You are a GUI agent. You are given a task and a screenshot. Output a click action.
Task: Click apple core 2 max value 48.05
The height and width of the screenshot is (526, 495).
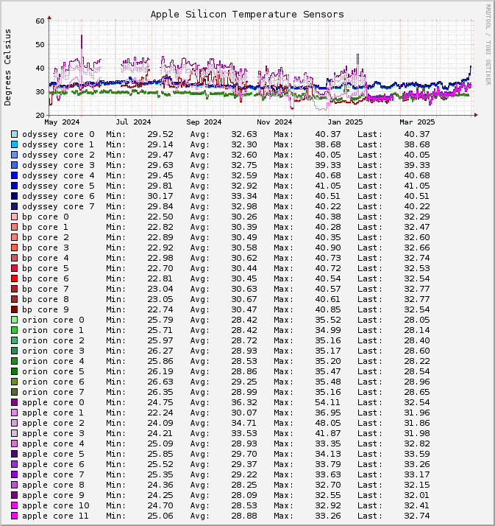(x=328, y=423)
